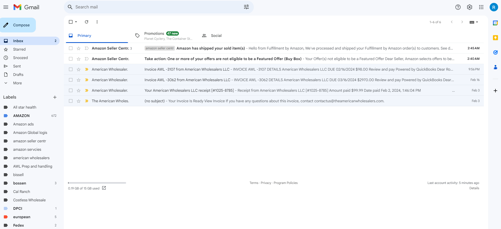The image size is (501, 229).
Task: Open the Sent folder
Action: [x=30, y=66]
